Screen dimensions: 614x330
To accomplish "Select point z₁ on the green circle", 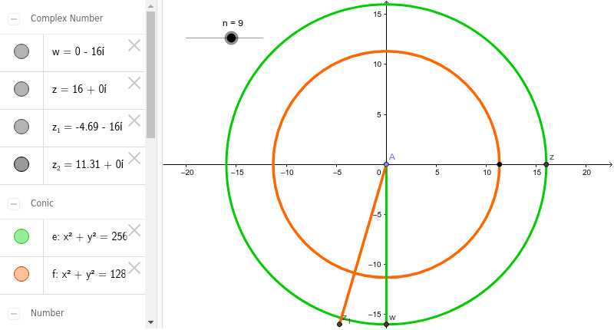I will pyautogui.click(x=339, y=324).
